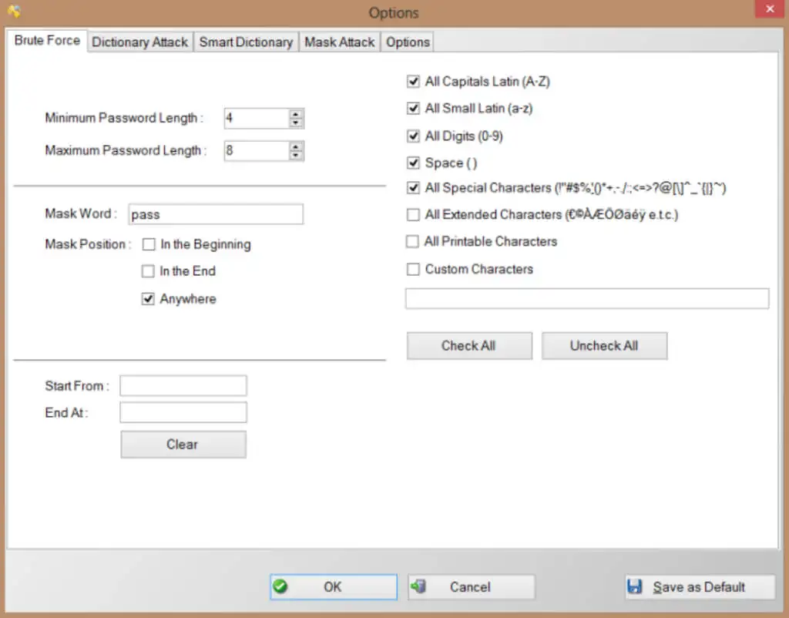This screenshot has width=789, height=618.
Task: Increase Minimum Password Length with up arrow
Action: point(296,114)
